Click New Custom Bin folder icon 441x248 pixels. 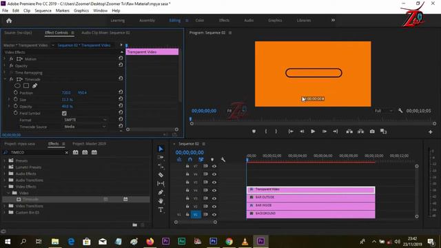coord(135,225)
